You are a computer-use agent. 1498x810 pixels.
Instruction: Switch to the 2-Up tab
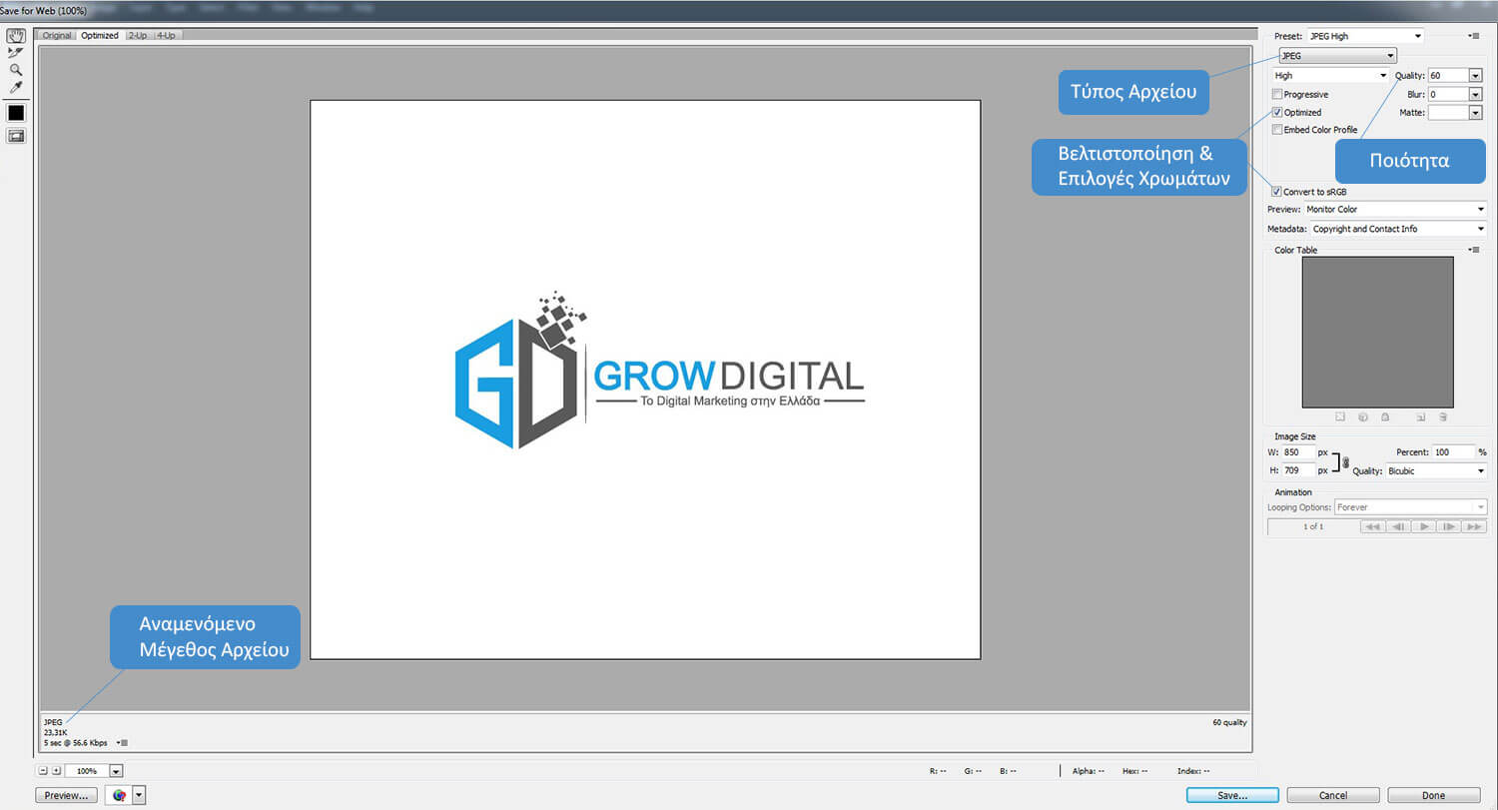(137, 36)
